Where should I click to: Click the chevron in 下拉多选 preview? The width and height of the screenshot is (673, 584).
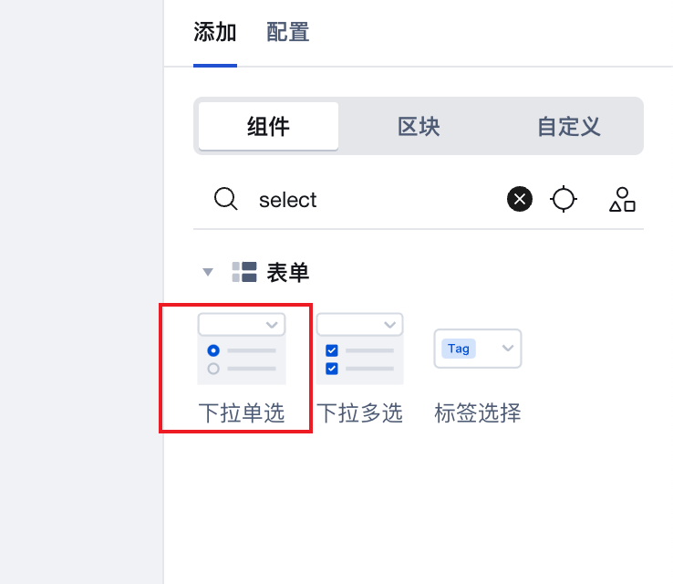389,325
